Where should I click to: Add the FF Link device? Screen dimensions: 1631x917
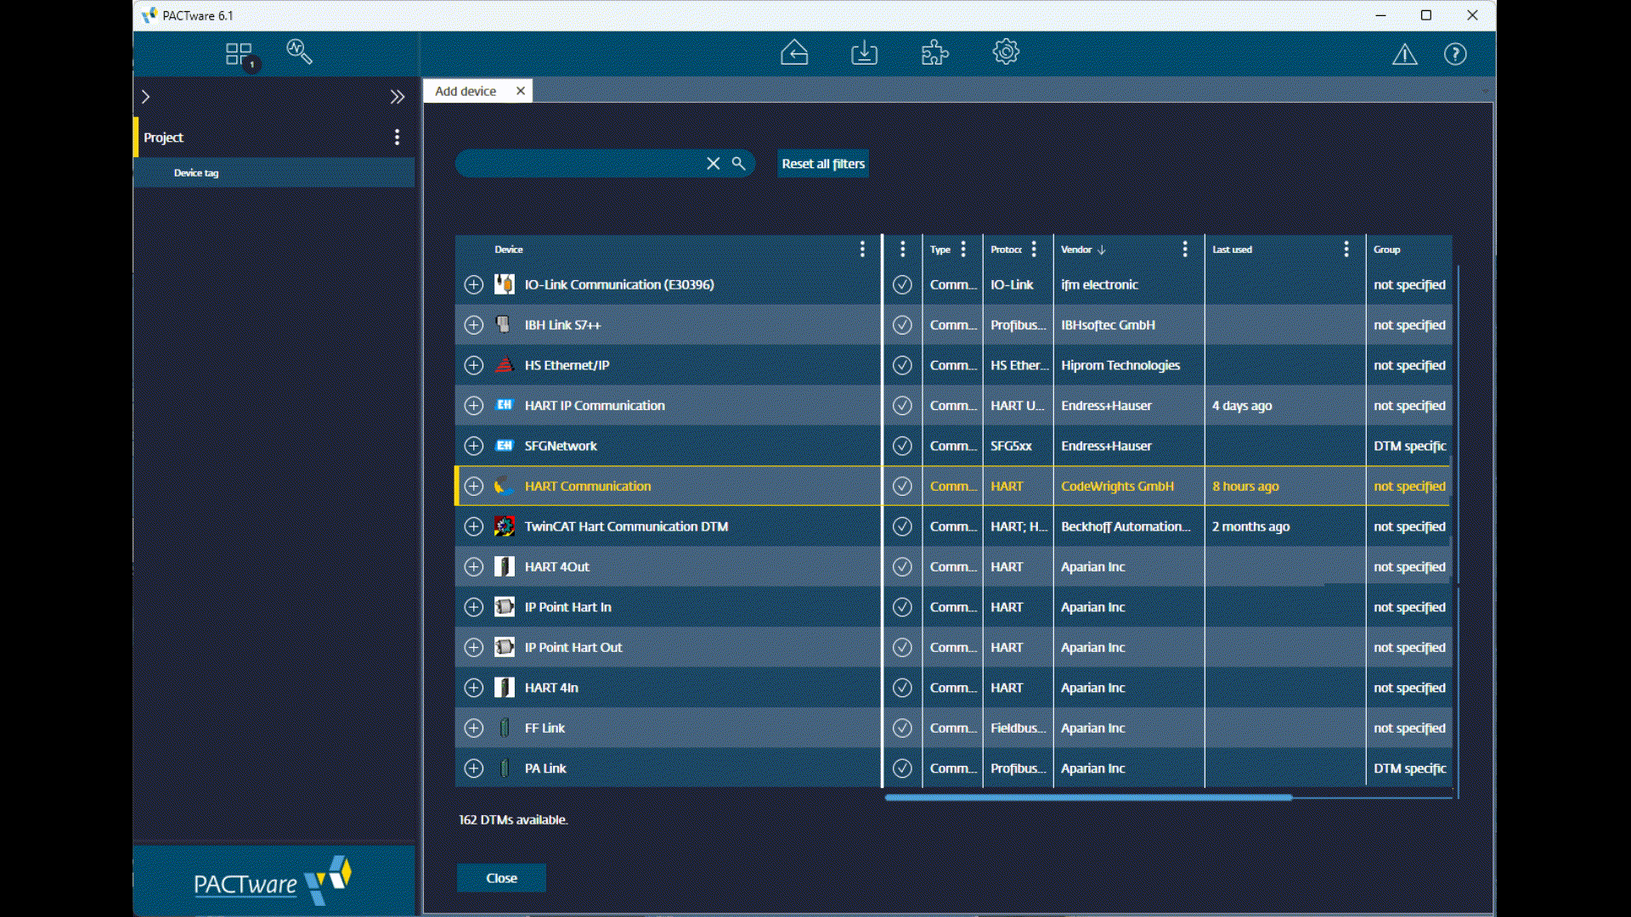coord(474,729)
